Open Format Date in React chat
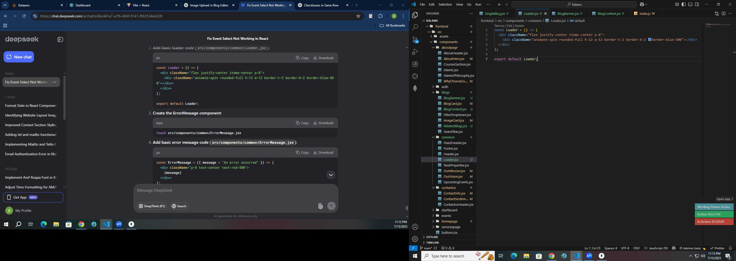The height and width of the screenshot is (261, 736). 31,106
